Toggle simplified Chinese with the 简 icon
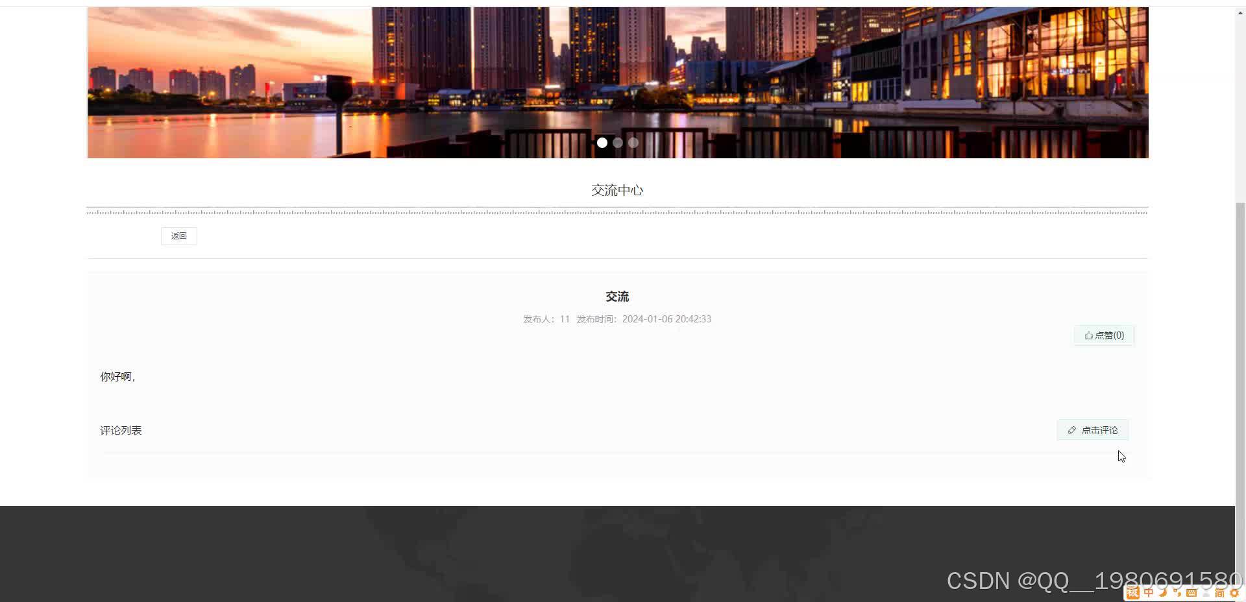Image resolution: width=1246 pixels, height=602 pixels. [1221, 592]
